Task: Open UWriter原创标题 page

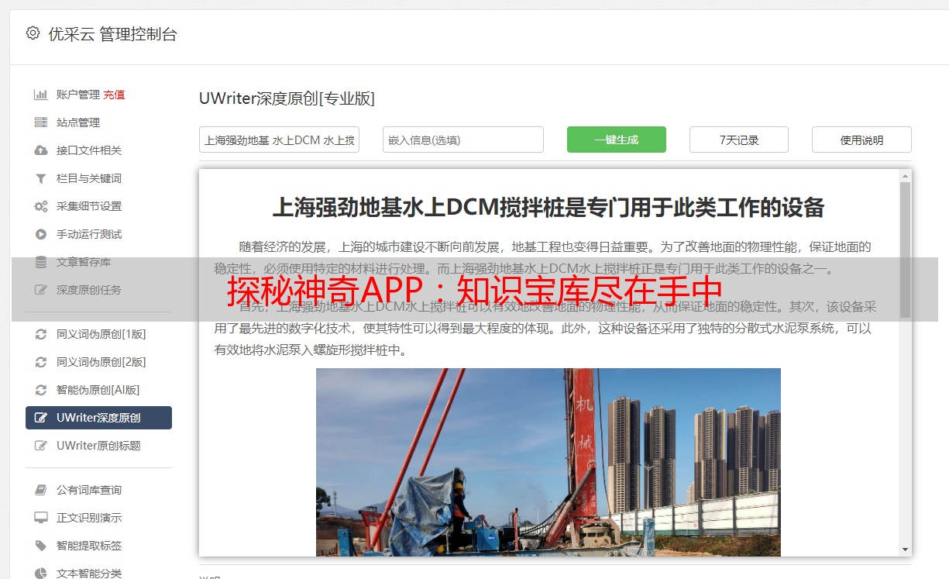Action: pyautogui.click(x=98, y=446)
